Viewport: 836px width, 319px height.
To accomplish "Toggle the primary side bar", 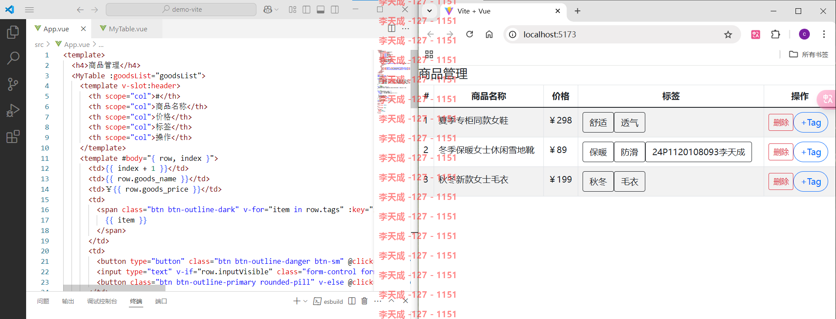I will tap(307, 10).
